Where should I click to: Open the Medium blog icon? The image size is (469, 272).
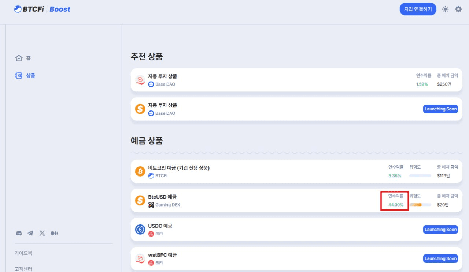[54, 233]
